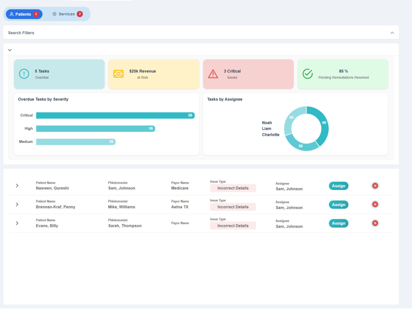
Task: Remove the Evans, Billy row with red X
Action: 375,223
